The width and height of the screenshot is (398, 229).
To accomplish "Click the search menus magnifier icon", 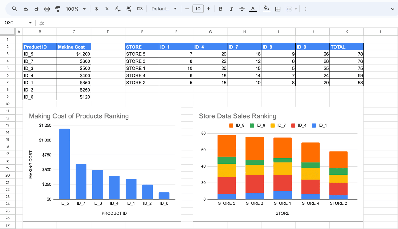I will click(x=14, y=9).
